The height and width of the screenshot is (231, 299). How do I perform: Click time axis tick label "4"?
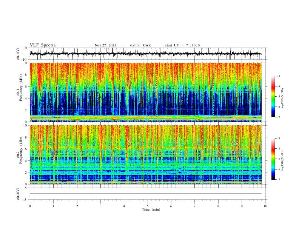124,206
